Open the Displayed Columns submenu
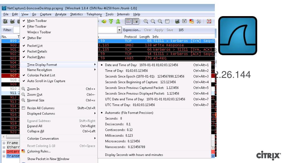The height and width of the screenshot is (163, 291). 59,113
